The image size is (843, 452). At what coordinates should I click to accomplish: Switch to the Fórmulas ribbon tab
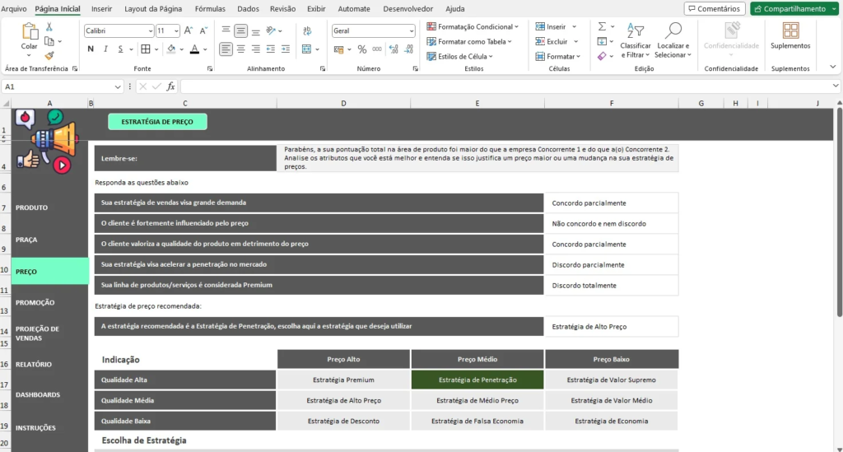click(210, 8)
